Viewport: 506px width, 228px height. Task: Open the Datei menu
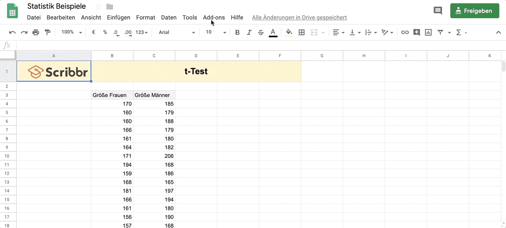click(x=34, y=17)
